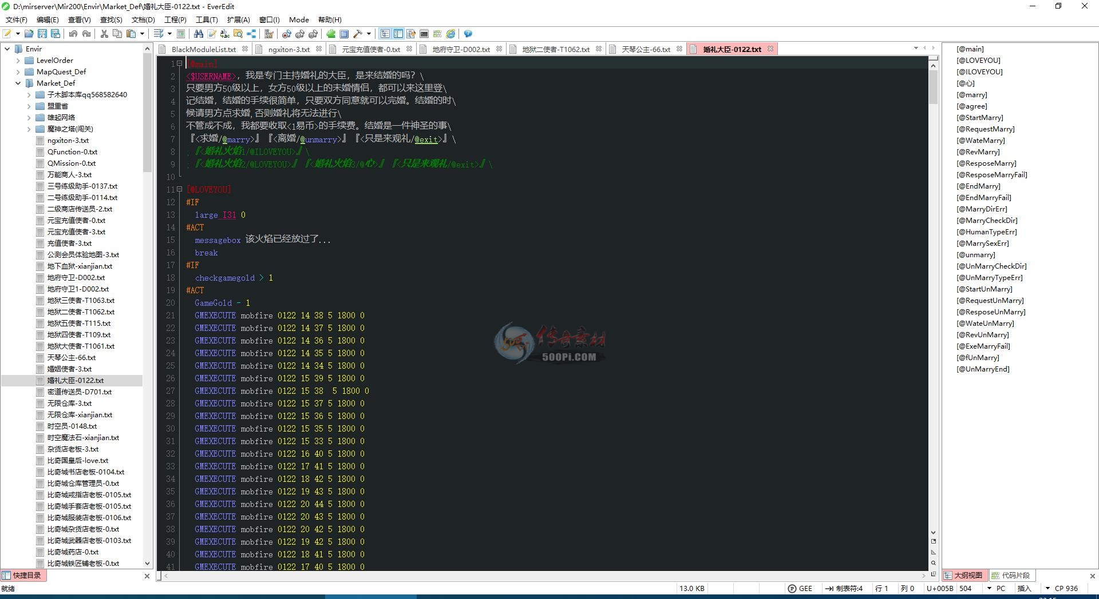Start recording a macro with the red-dot icon

pyautogui.click(x=287, y=34)
